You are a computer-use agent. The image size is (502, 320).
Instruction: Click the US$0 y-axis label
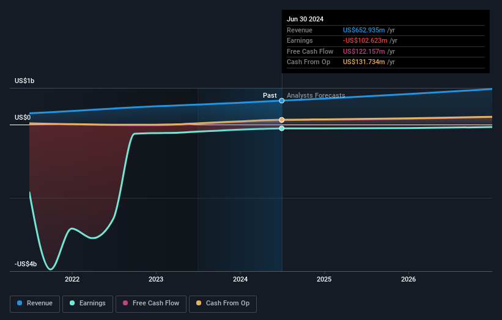tap(23, 117)
